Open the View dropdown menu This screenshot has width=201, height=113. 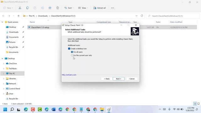[x=83, y=8]
